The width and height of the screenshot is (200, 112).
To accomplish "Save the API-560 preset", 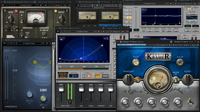I will click(x=116, y=5).
